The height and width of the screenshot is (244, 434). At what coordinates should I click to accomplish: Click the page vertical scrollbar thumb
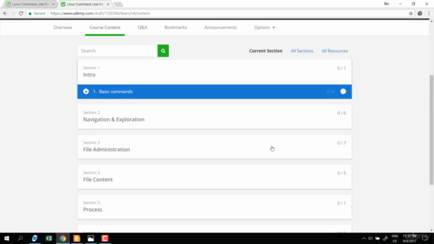point(431,129)
